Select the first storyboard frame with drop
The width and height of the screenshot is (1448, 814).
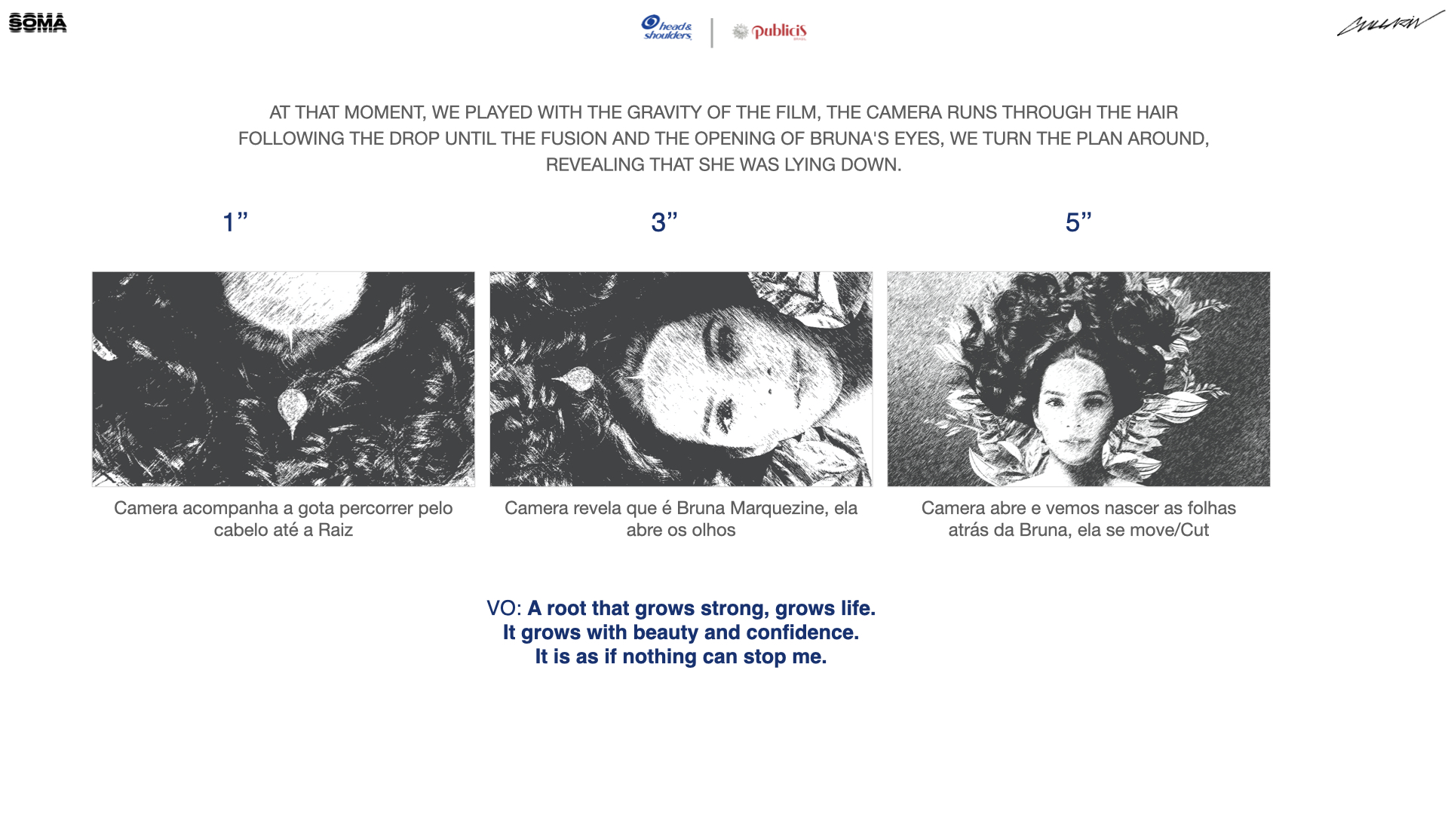(x=284, y=379)
